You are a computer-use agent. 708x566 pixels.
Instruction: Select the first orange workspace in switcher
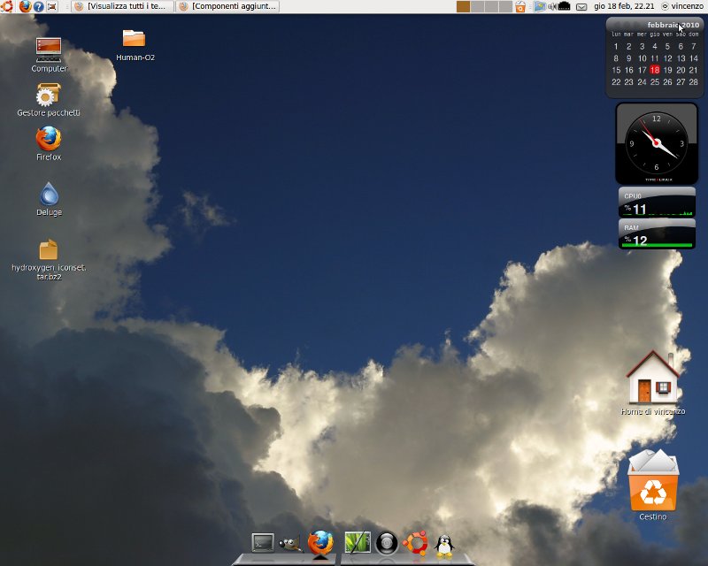[x=463, y=6]
